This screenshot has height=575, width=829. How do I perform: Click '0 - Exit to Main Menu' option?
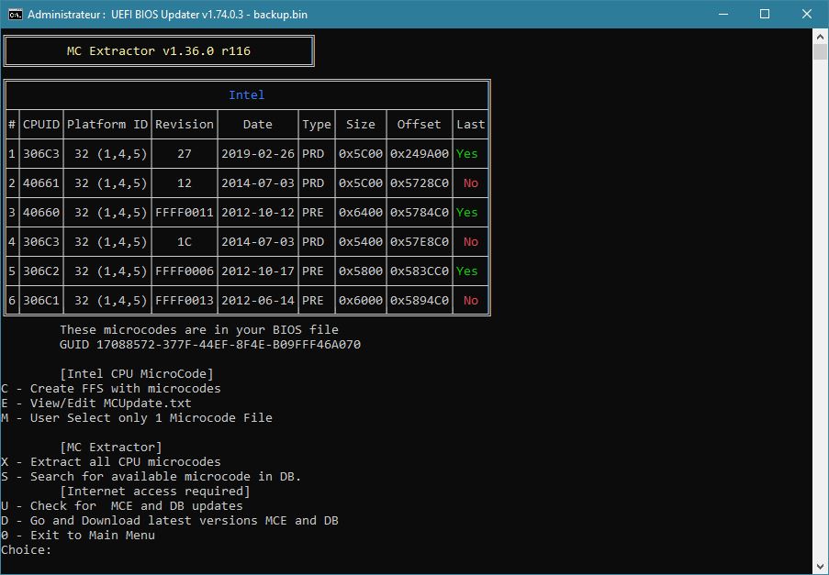point(78,535)
